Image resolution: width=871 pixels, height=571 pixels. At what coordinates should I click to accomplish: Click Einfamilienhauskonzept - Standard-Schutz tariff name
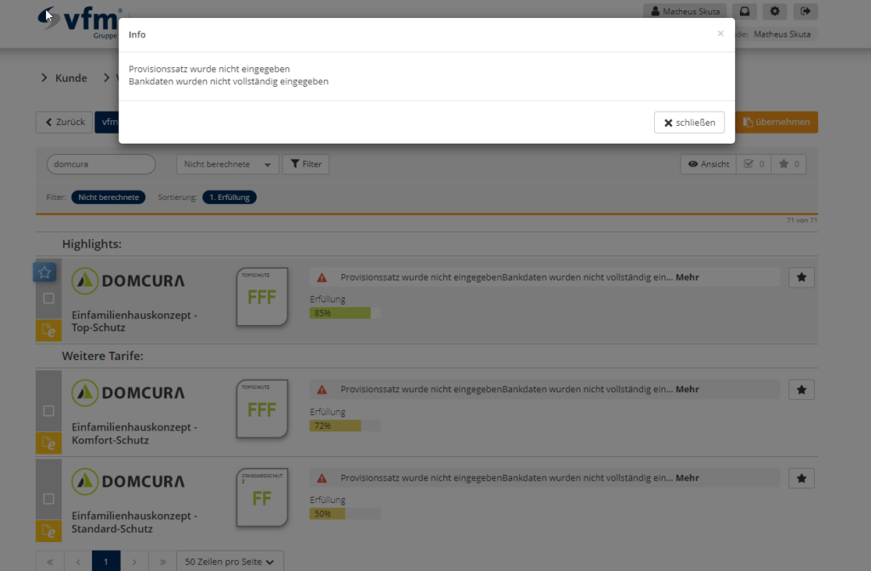click(x=134, y=522)
